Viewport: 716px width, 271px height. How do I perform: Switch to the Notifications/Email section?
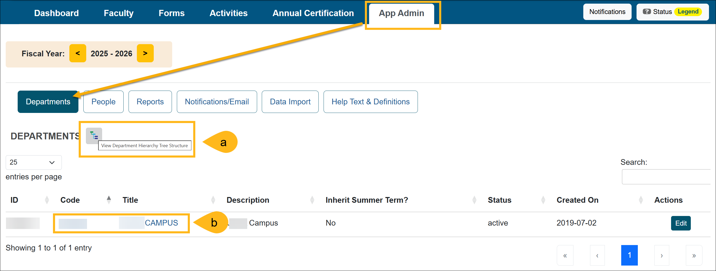(217, 101)
